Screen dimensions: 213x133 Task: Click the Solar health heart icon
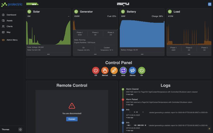[x=29, y=11]
